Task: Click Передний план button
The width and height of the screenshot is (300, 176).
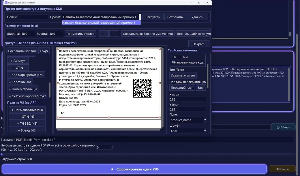Action: point(182,88)
